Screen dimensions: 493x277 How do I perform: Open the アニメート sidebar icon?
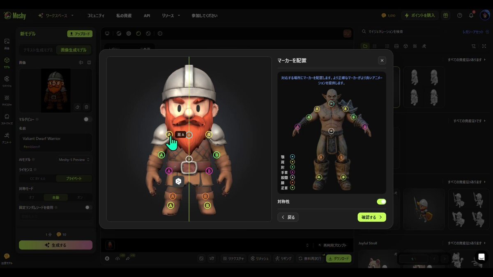(7, 137)
